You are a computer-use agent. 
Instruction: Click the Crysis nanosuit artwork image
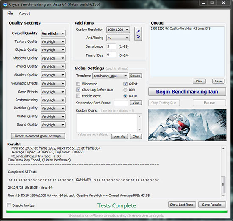point(187,125)
